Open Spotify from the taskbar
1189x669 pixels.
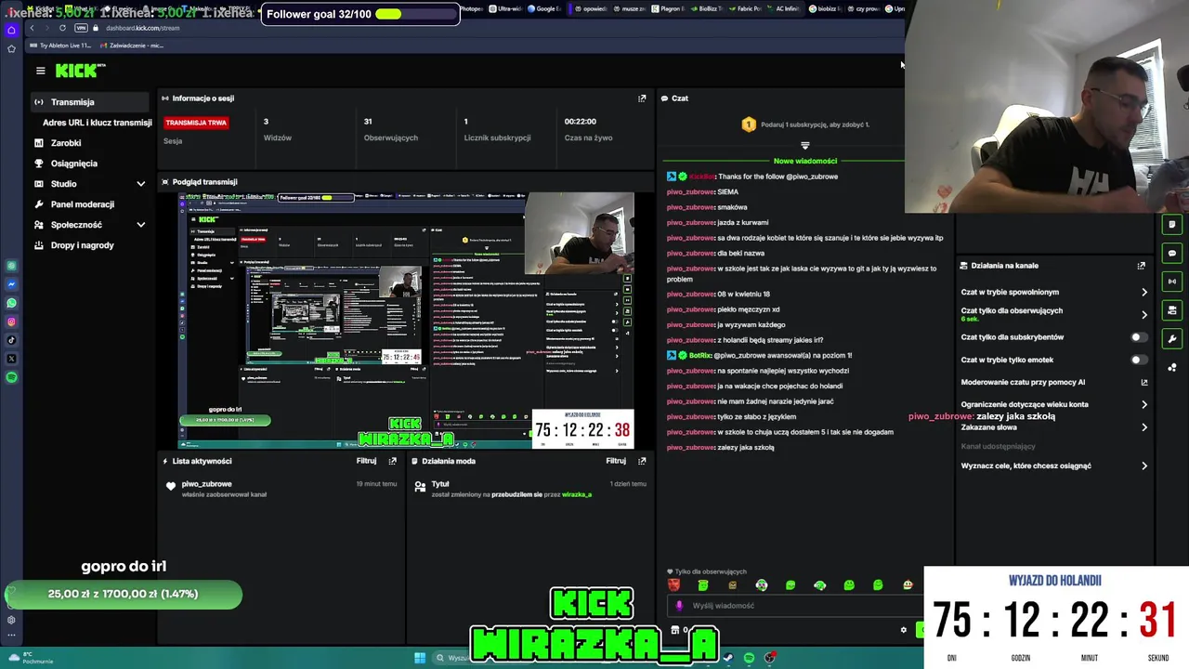tap(749, 658)
